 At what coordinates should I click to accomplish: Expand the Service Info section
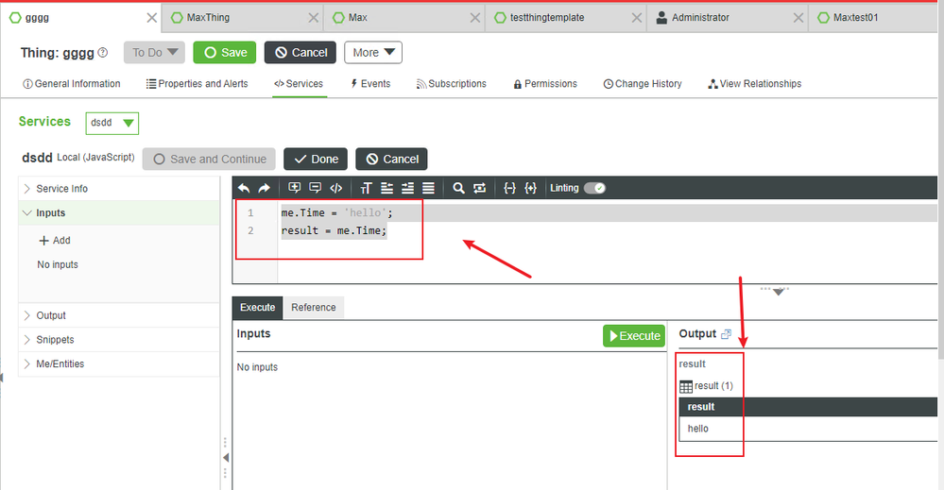(x=119, y=189)
